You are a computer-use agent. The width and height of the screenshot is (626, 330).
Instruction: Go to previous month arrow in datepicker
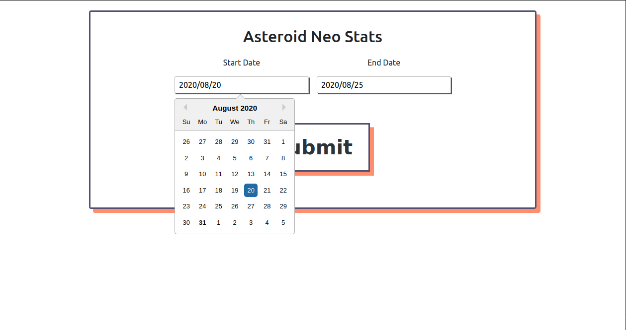185,107
